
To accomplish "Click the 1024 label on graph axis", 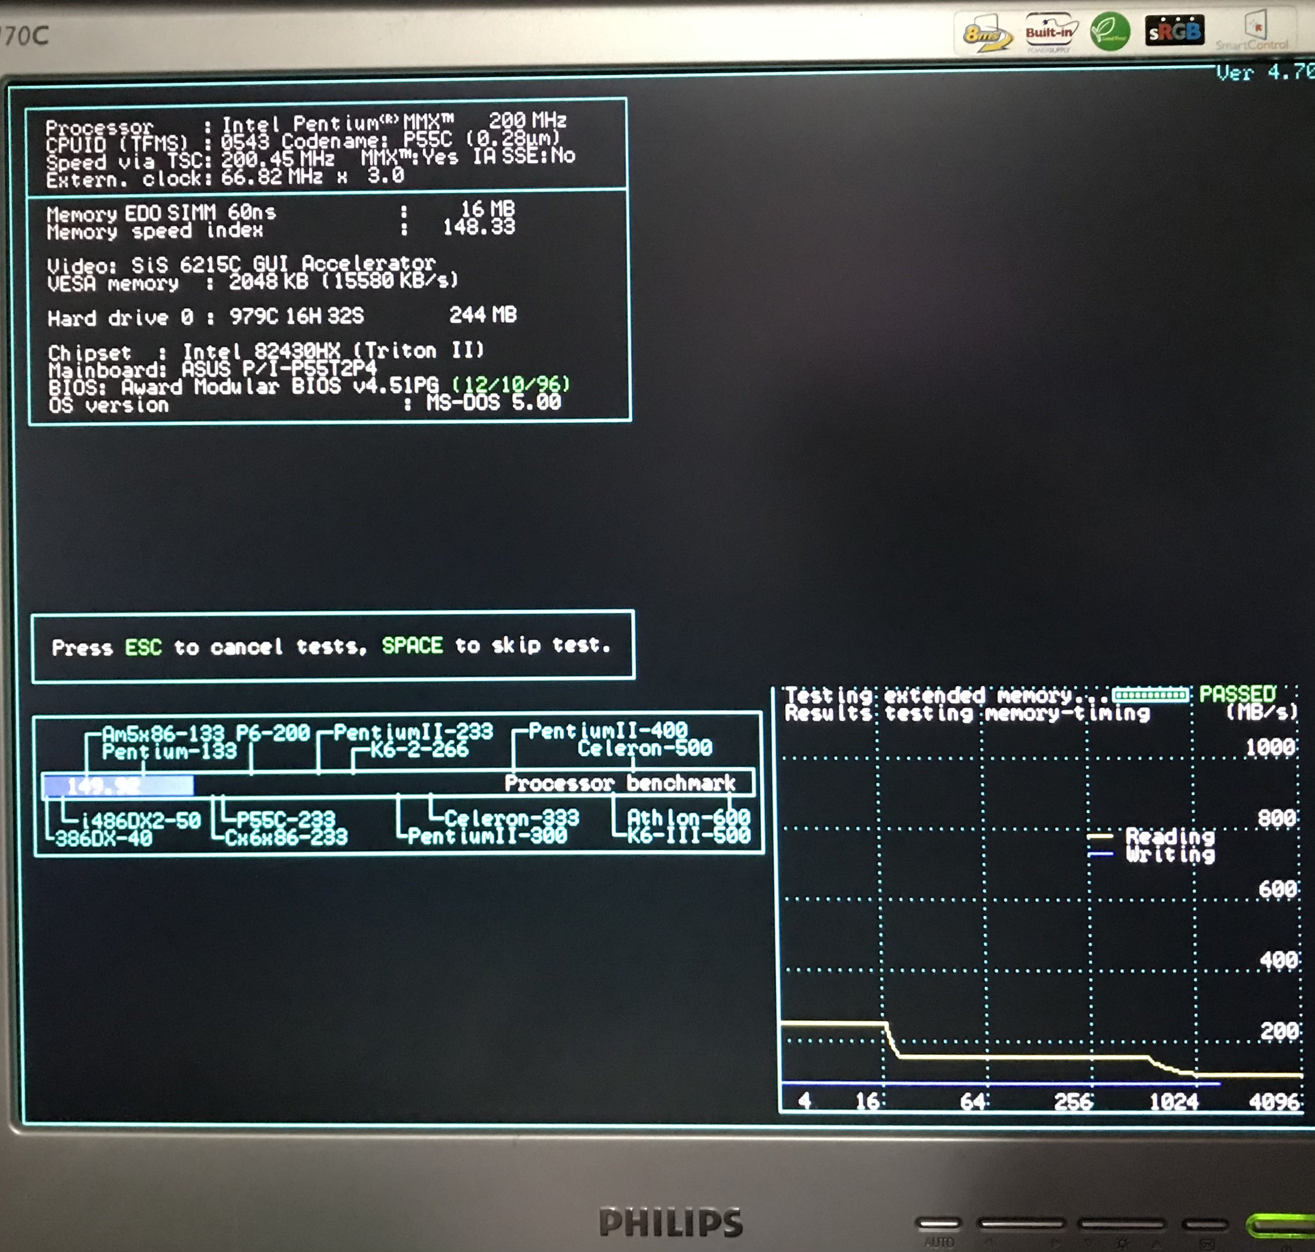I will (1174, 1102).
